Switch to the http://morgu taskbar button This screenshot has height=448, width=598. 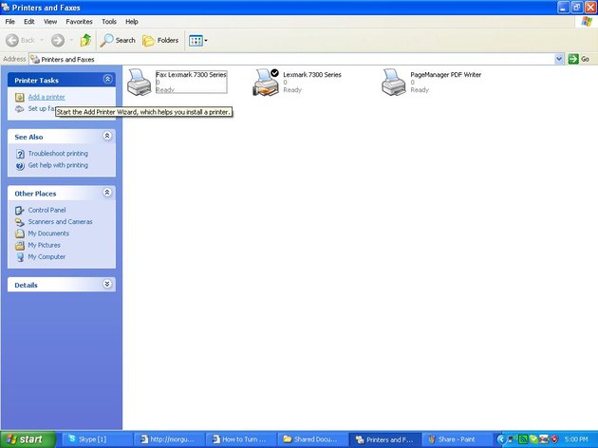tap(169, 439)
